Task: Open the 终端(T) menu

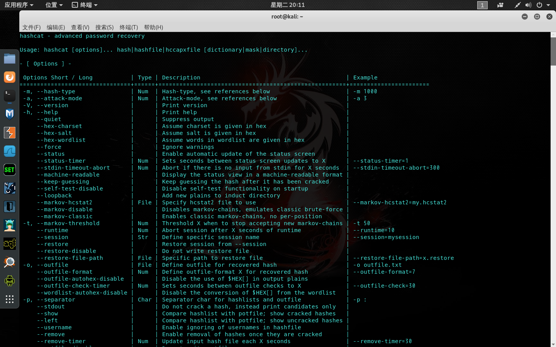Action: click(129, 27)
